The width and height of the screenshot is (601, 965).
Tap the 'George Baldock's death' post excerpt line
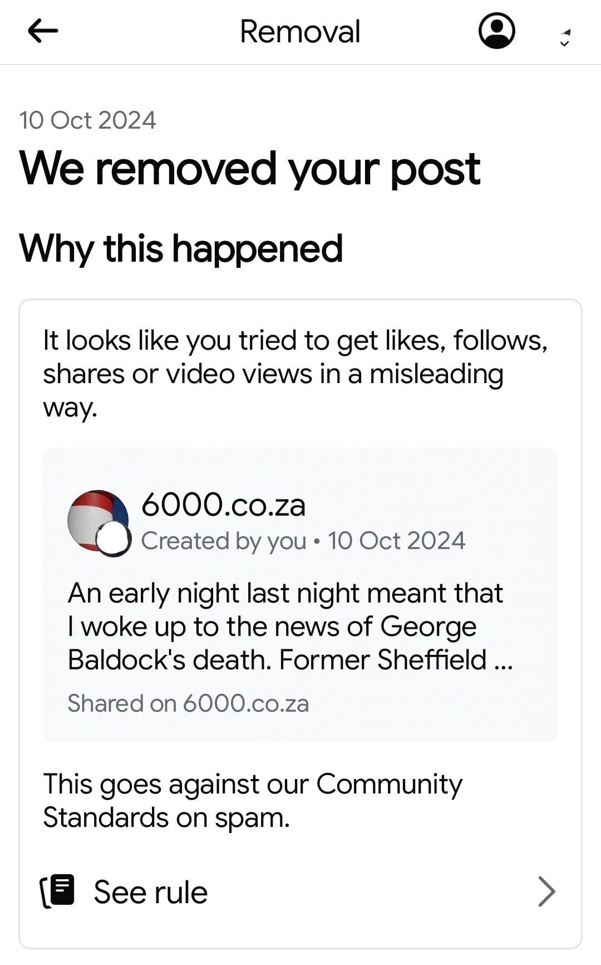point(289,660)
